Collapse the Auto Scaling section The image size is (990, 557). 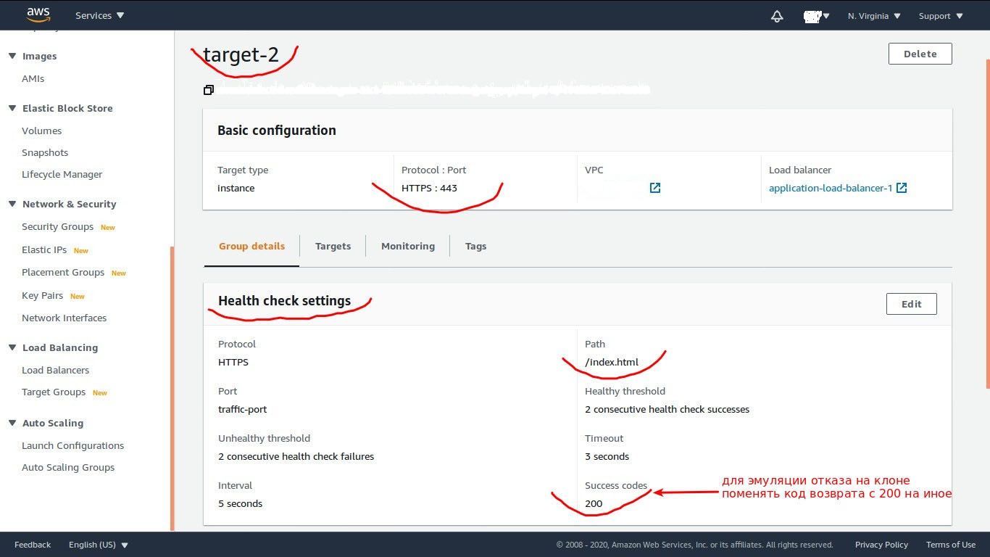[x=12, y=423]
